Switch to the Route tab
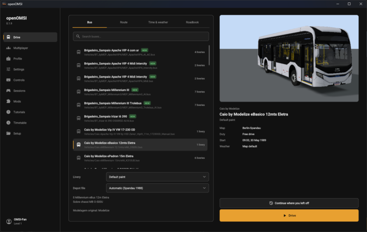The image size is (367, 232). 124,22
